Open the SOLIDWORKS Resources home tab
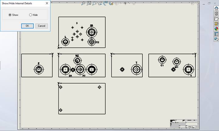 [x=216, y=8]
